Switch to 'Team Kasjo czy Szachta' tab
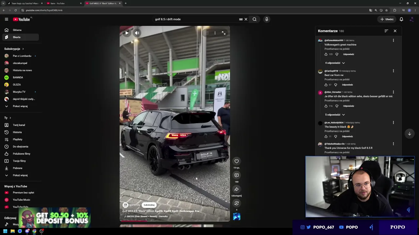The image size is (419, 235). click(x=25, y=3)
